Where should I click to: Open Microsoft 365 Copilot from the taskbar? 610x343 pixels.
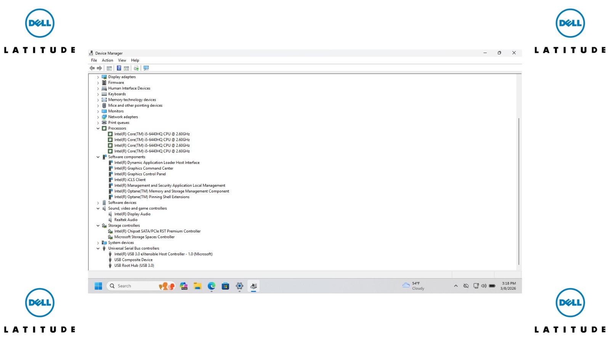point(184,286)
